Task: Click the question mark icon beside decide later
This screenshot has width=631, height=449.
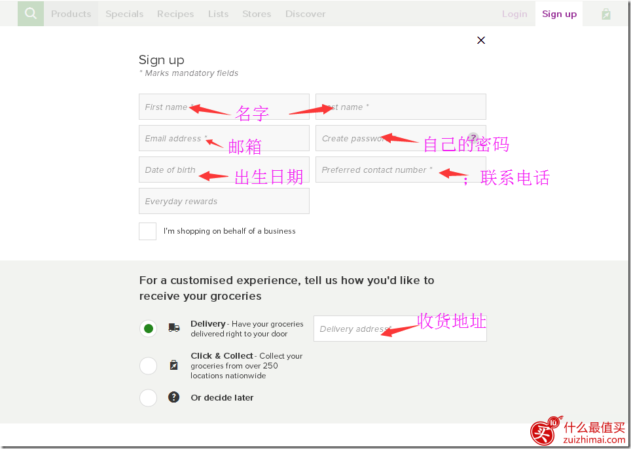Action: [x=174, y=397]
